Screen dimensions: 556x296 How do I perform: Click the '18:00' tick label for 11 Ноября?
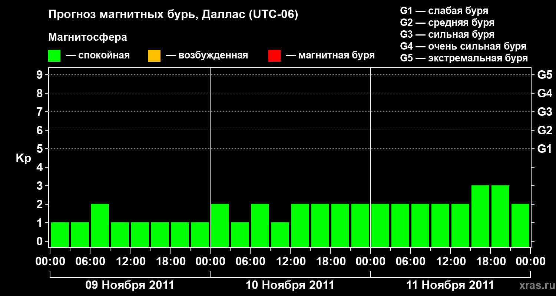[490, 262]
